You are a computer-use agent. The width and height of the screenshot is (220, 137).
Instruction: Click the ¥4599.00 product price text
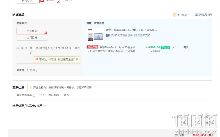153,47
